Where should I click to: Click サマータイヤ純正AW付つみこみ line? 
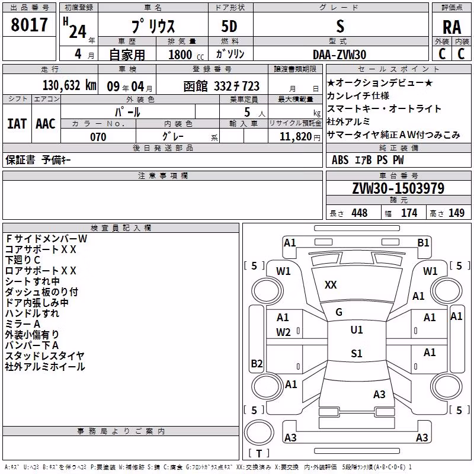[393, 135]
